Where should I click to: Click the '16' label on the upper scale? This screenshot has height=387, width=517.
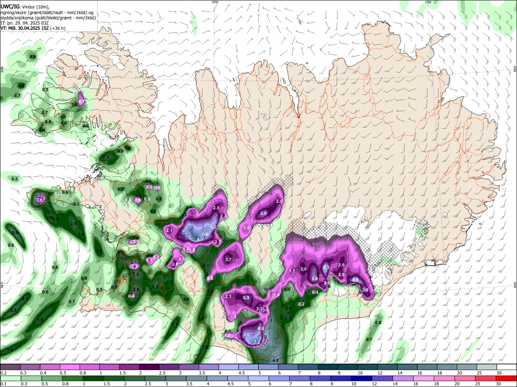419,373
